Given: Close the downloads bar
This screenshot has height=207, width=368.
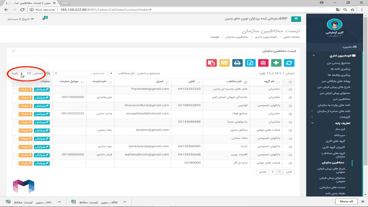Looking at the screenshot, I should pyautogui.click(x=363, y=202).
